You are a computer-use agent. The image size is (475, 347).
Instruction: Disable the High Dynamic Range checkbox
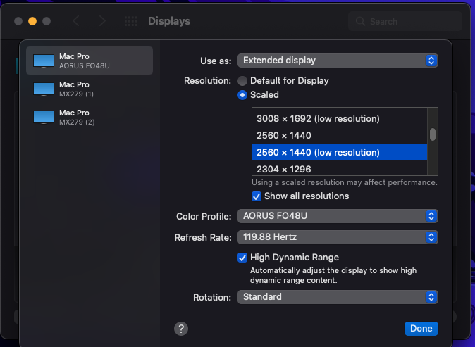tap(242, 258)
